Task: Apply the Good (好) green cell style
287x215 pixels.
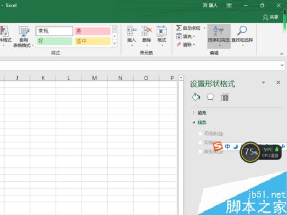Action: (x=55, y=41)
